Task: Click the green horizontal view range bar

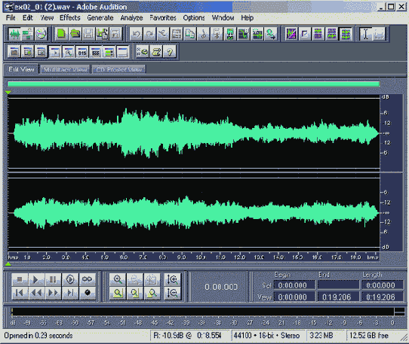Action: (x=193, y=84)
